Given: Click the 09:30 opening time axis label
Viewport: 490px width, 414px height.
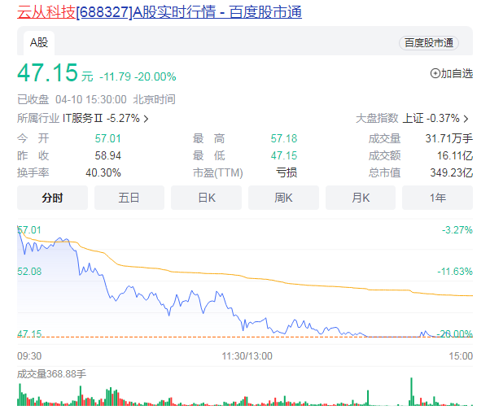Looking at the screenshot, I should click(30, 355).
